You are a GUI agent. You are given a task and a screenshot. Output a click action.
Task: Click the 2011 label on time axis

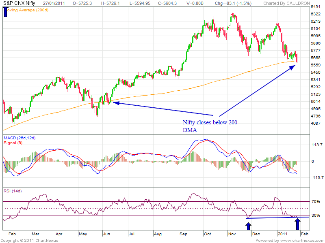point(282,234)
